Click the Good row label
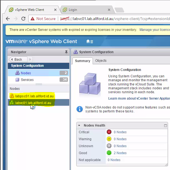Viewport: 170px width, 170px height. (x=83, y=153)
